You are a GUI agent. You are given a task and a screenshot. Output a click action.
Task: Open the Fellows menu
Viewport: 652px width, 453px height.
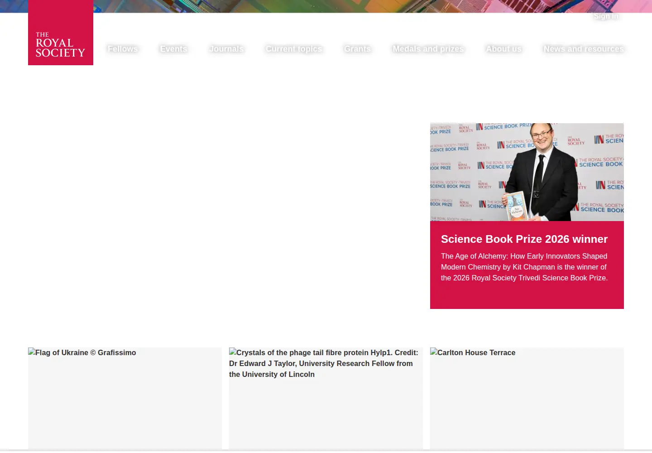click(x=123, y=49)
